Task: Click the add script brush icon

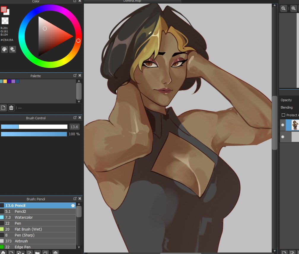Action: point(29,253)
